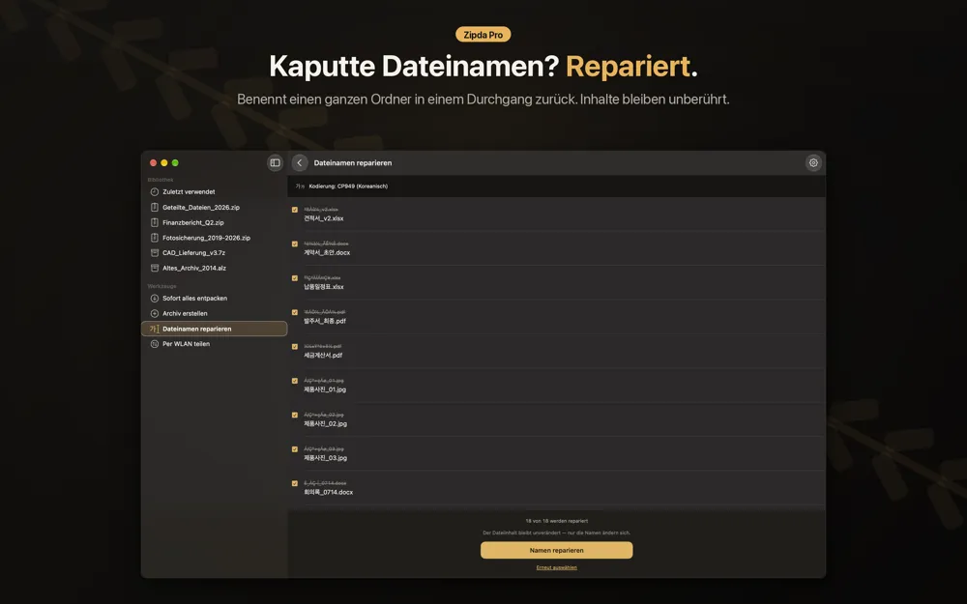Uncheck the checkbox for 납품일정표.xlsx
The height and width of the screenshot is (604, 967).
tap(295, 278)
